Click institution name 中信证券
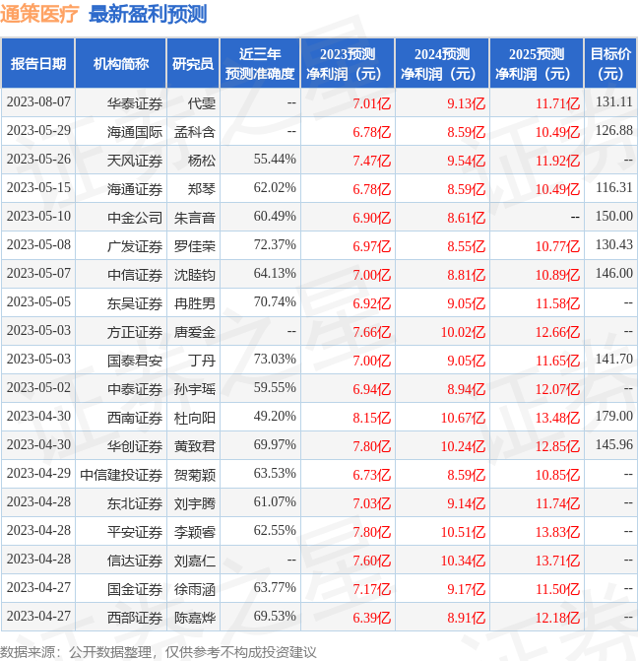The width and height of the screenshot is (638, 661). point(135,275)
